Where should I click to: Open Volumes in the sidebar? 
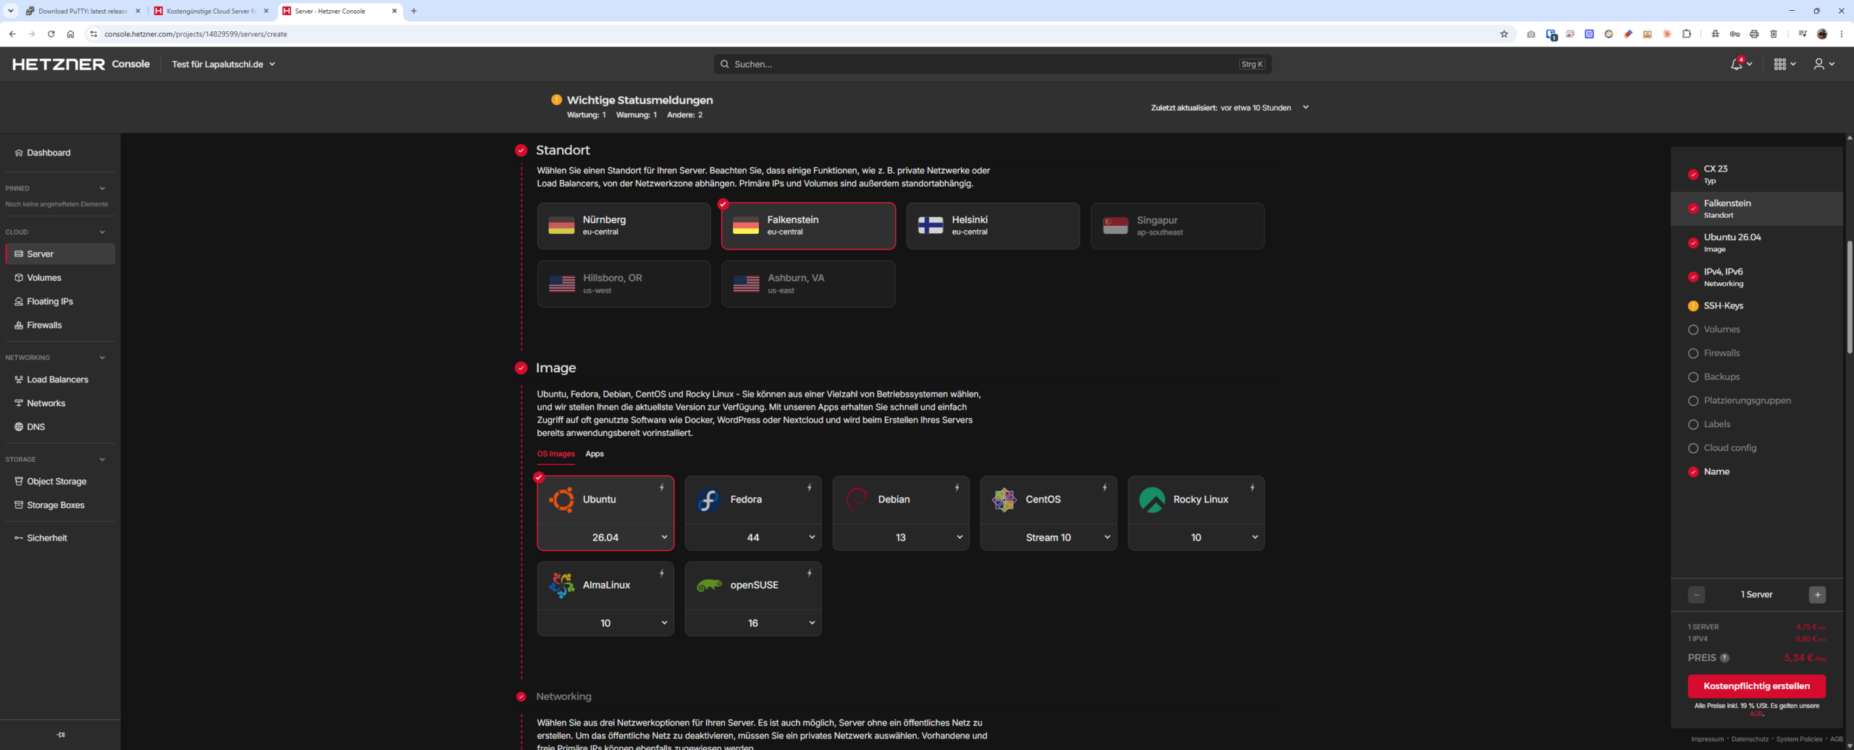[60, 278]
